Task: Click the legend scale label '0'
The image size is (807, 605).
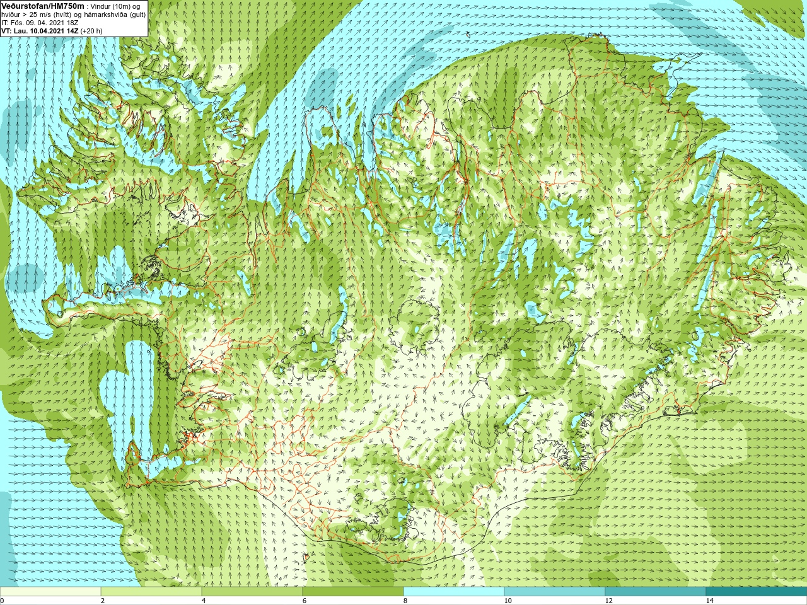Action: [x=2, y=601]
